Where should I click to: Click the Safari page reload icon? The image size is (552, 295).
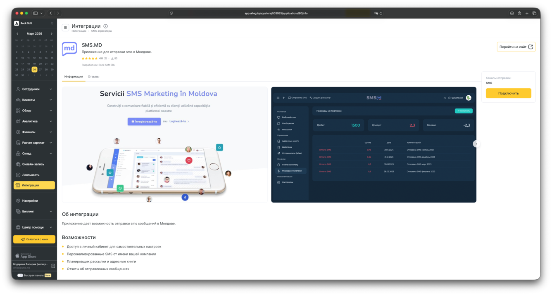pos(381,13)
